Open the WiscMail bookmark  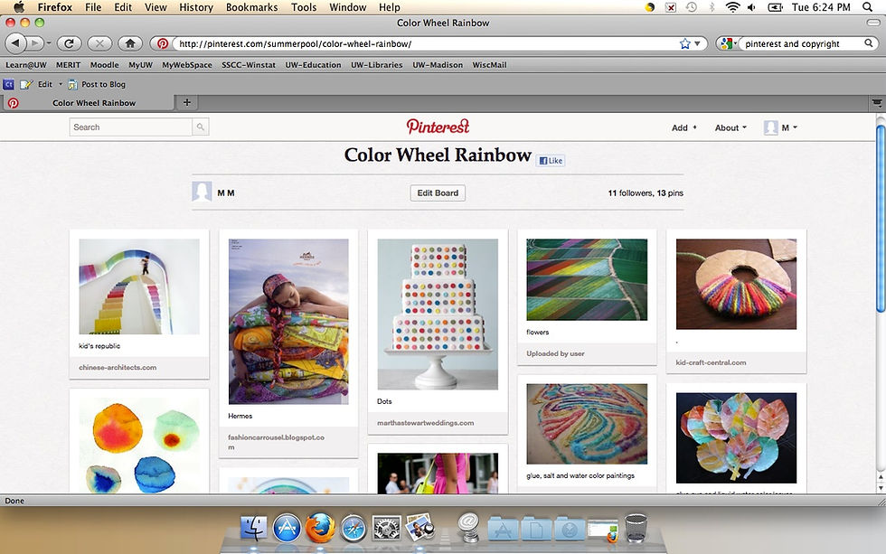point(489,65)
